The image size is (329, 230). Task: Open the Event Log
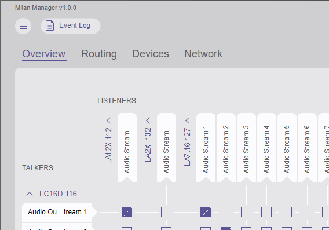tap(71, 26)
